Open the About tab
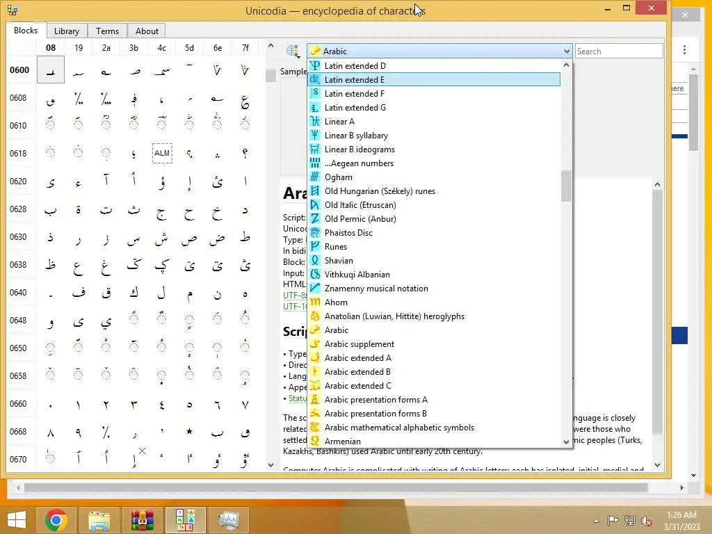This screenshot has width=712, height=534. (147, 31)
